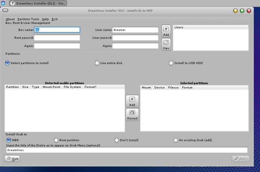Image resolution: width=260 pixels, height=172 pixels.
Task: Click the Apply checkmark button
Action: click(x=240, y=159)
